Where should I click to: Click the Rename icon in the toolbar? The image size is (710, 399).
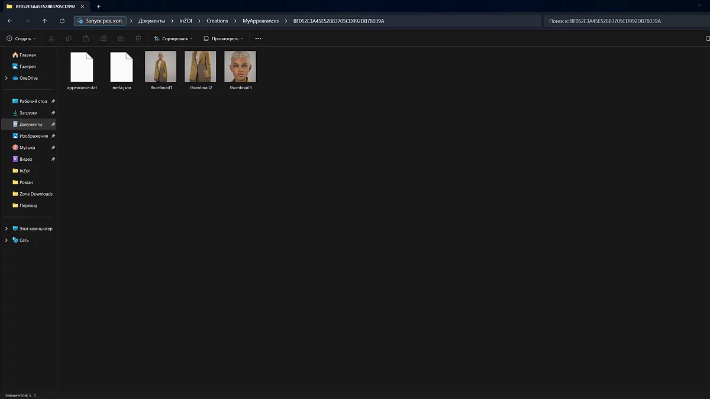click(x=104, y=38)
